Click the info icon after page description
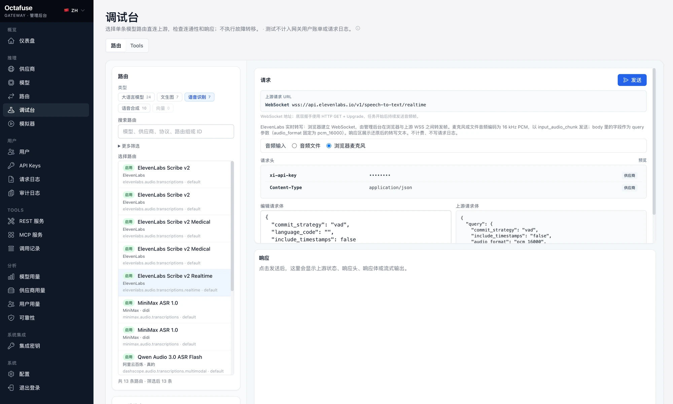The image size is (673, 404). click(358, 29)
